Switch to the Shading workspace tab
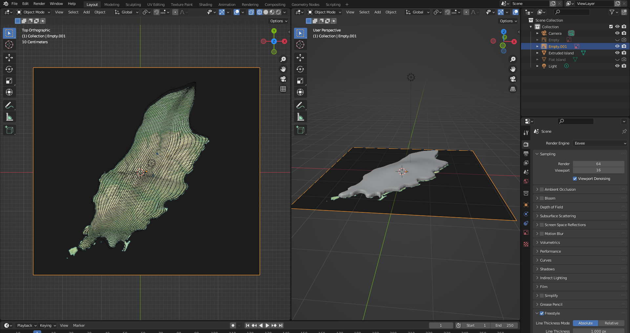Screen dimensions: 630x333 click(205, 5)
